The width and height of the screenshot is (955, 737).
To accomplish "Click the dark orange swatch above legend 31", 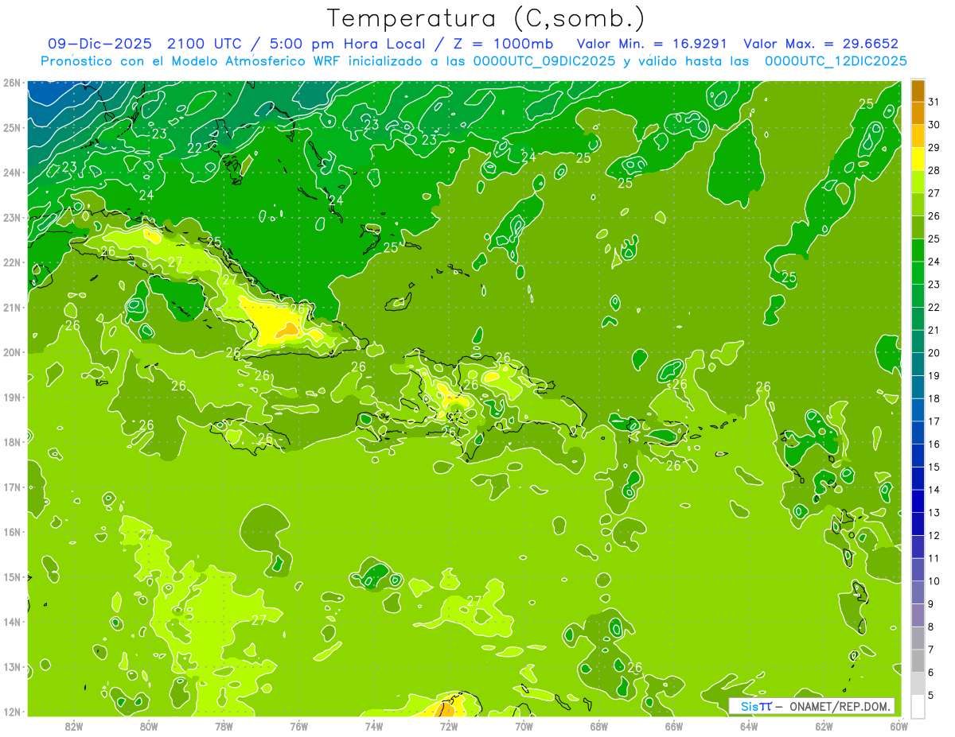I will [x=918, y=90].
